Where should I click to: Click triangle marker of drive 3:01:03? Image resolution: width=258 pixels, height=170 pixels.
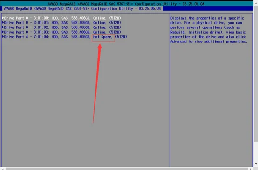pyautogui.click(x=3, y=32)
